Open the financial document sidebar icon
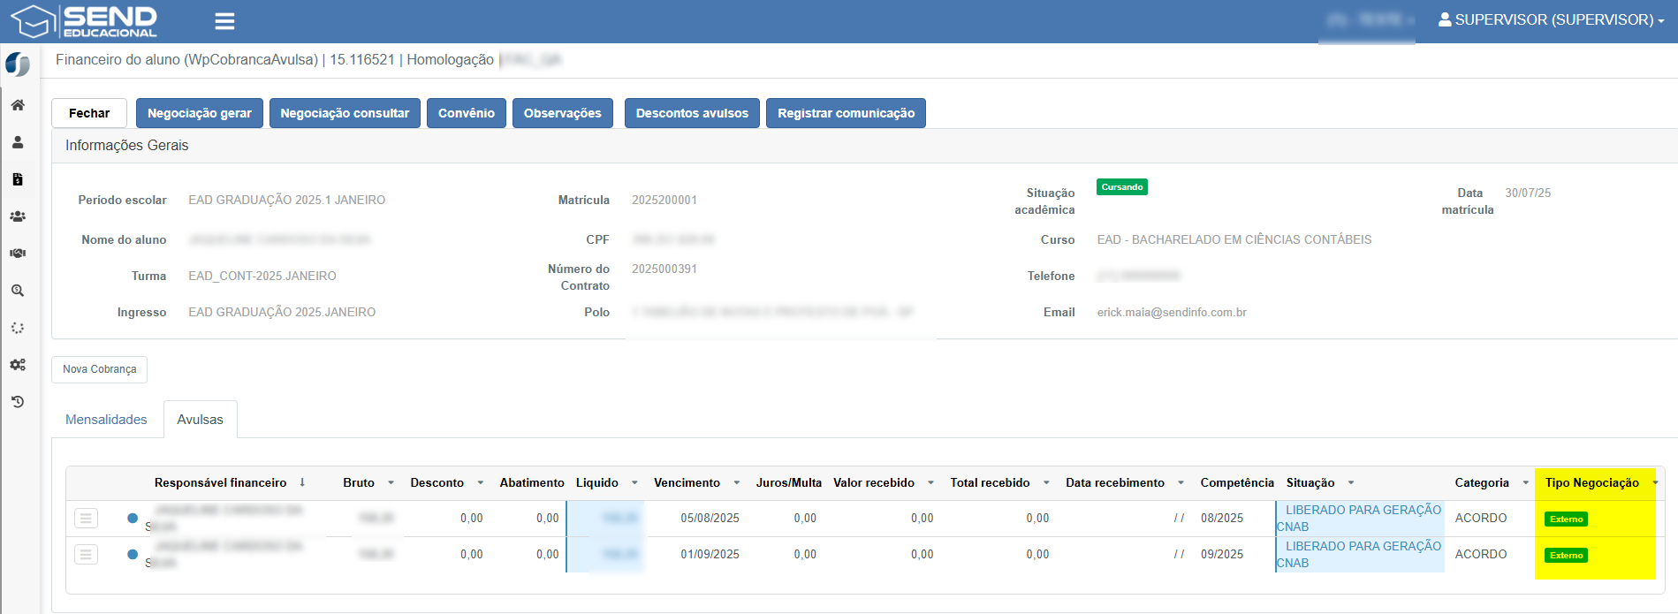1678x614 pixels. point(18,179)
